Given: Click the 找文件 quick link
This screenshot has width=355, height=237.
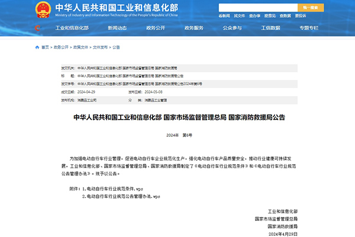Looking at the screenshot, I should pos(239,16).
